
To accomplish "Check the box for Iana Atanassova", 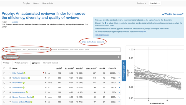I will [x=4, y=92].
